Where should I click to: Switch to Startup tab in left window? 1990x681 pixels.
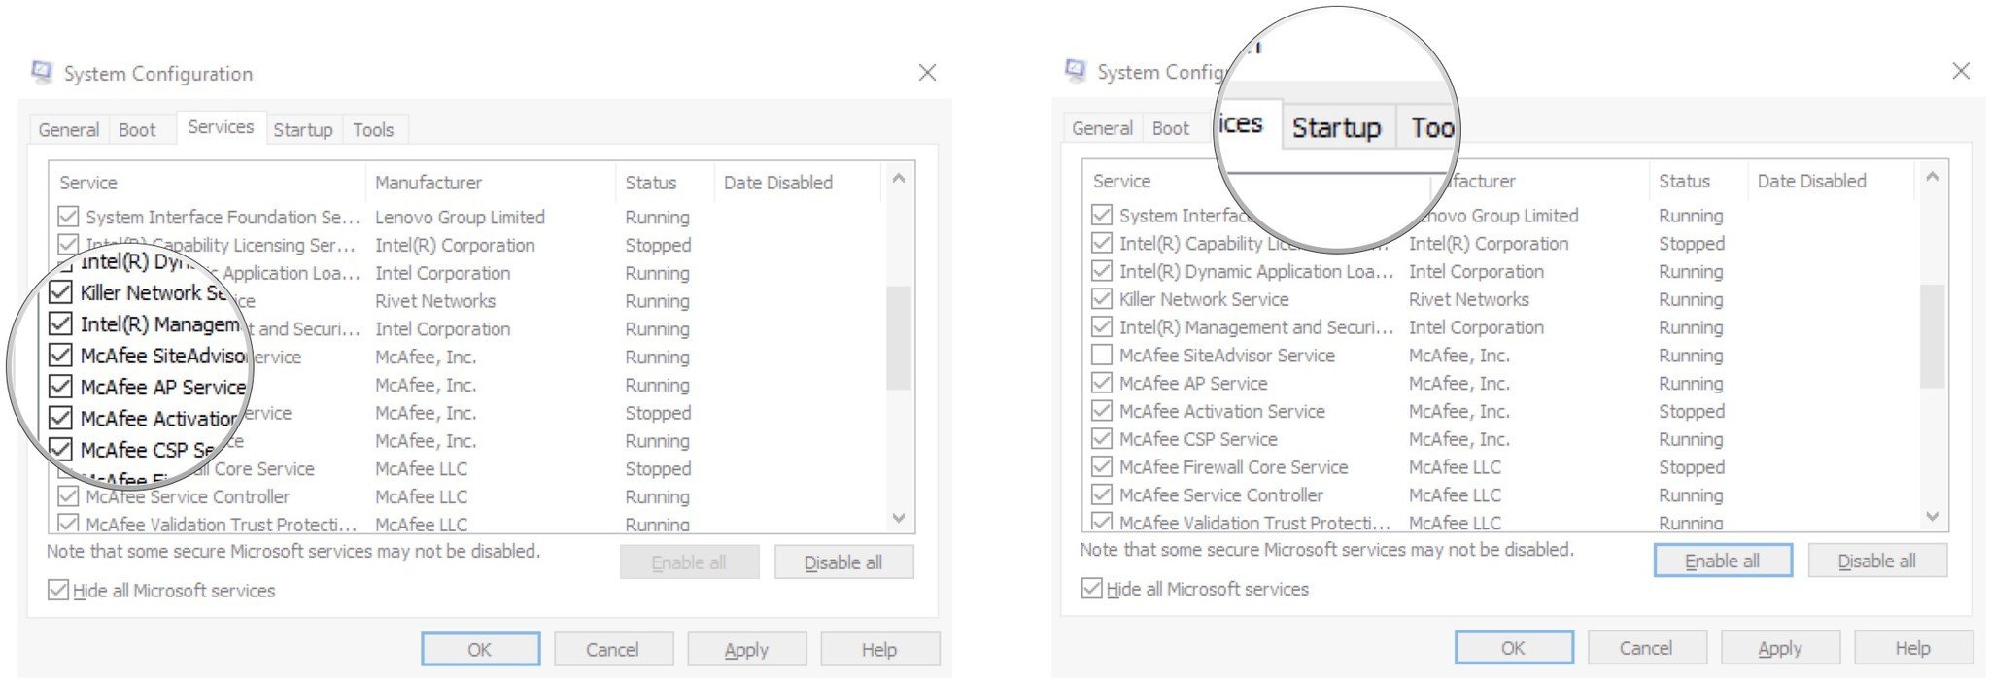click(302, 129)
